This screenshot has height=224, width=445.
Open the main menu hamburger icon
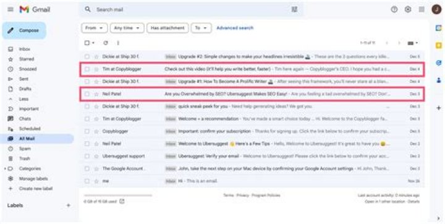pos(11,9)
